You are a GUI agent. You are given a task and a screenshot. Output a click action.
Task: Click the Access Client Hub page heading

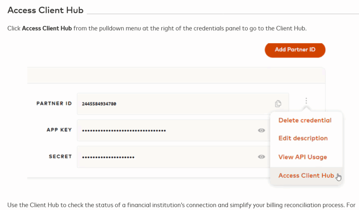tap(46, 10)
